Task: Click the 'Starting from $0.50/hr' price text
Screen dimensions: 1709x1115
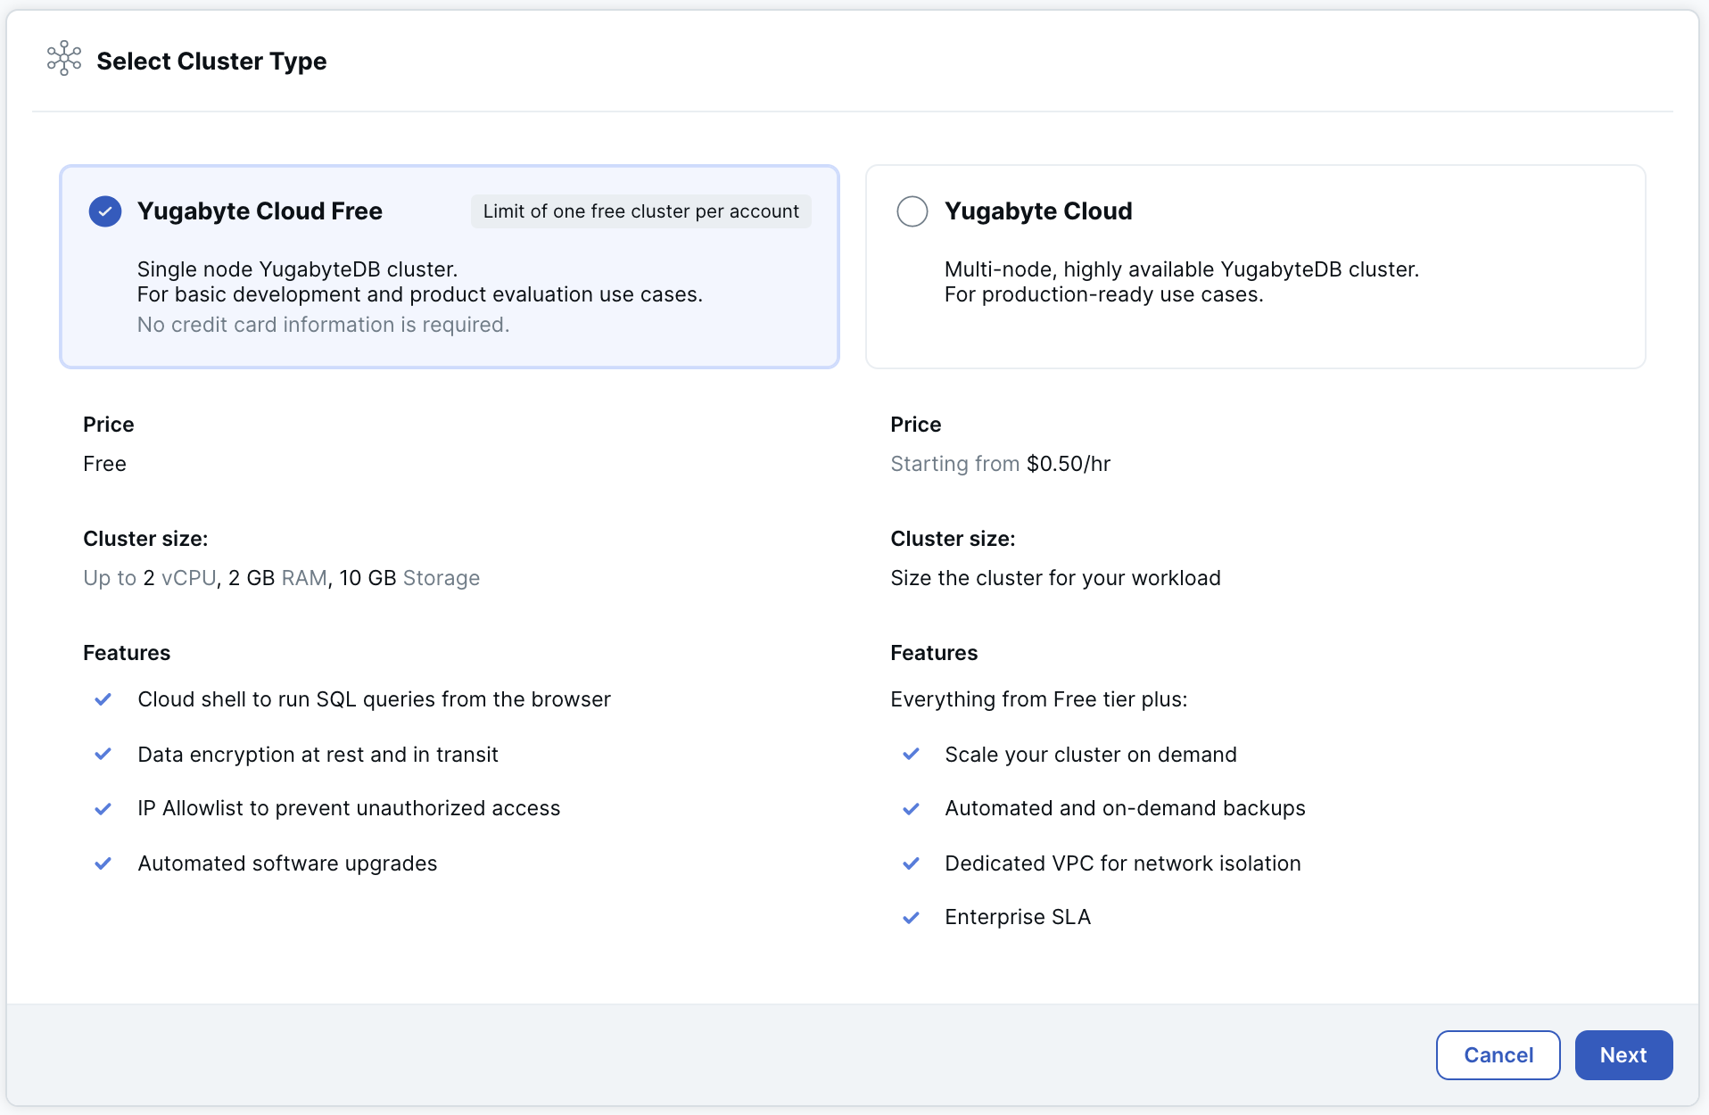Action: (1001, 464)
